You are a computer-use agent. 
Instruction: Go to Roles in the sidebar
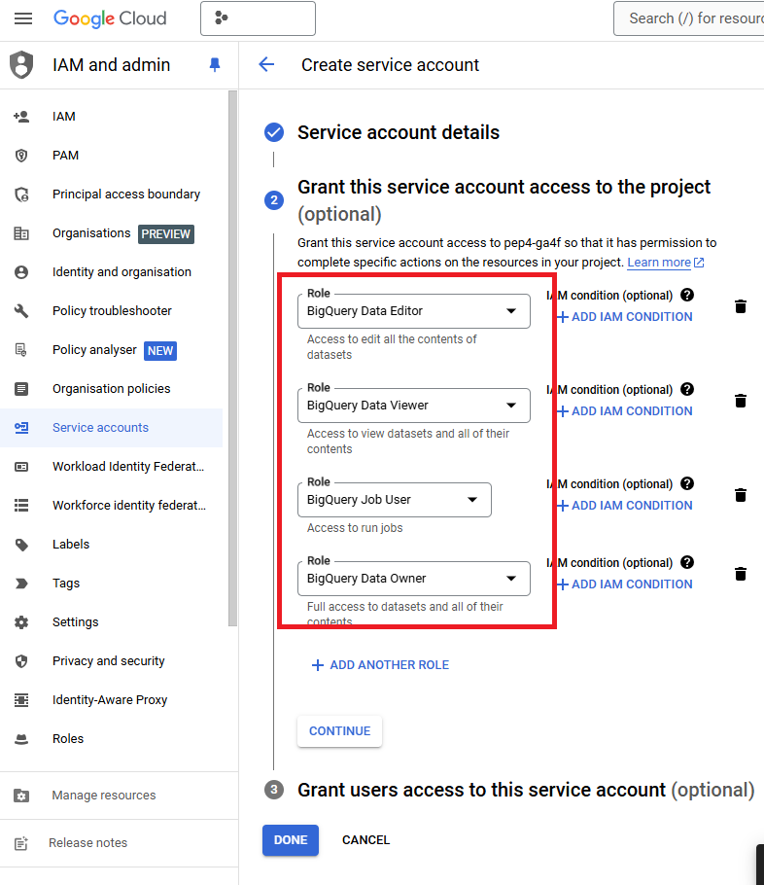coord(68,739)
